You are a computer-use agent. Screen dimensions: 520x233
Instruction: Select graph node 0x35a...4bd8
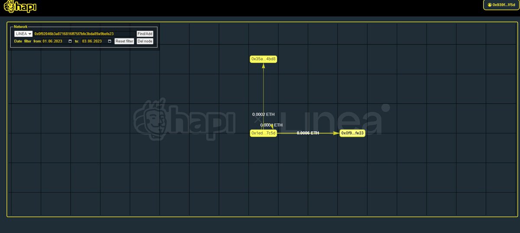tap(263, 59)
